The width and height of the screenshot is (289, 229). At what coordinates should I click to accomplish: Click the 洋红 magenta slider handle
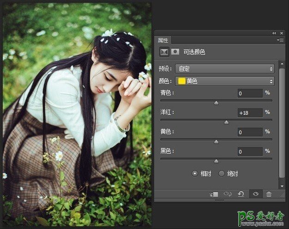coord(226,122)
